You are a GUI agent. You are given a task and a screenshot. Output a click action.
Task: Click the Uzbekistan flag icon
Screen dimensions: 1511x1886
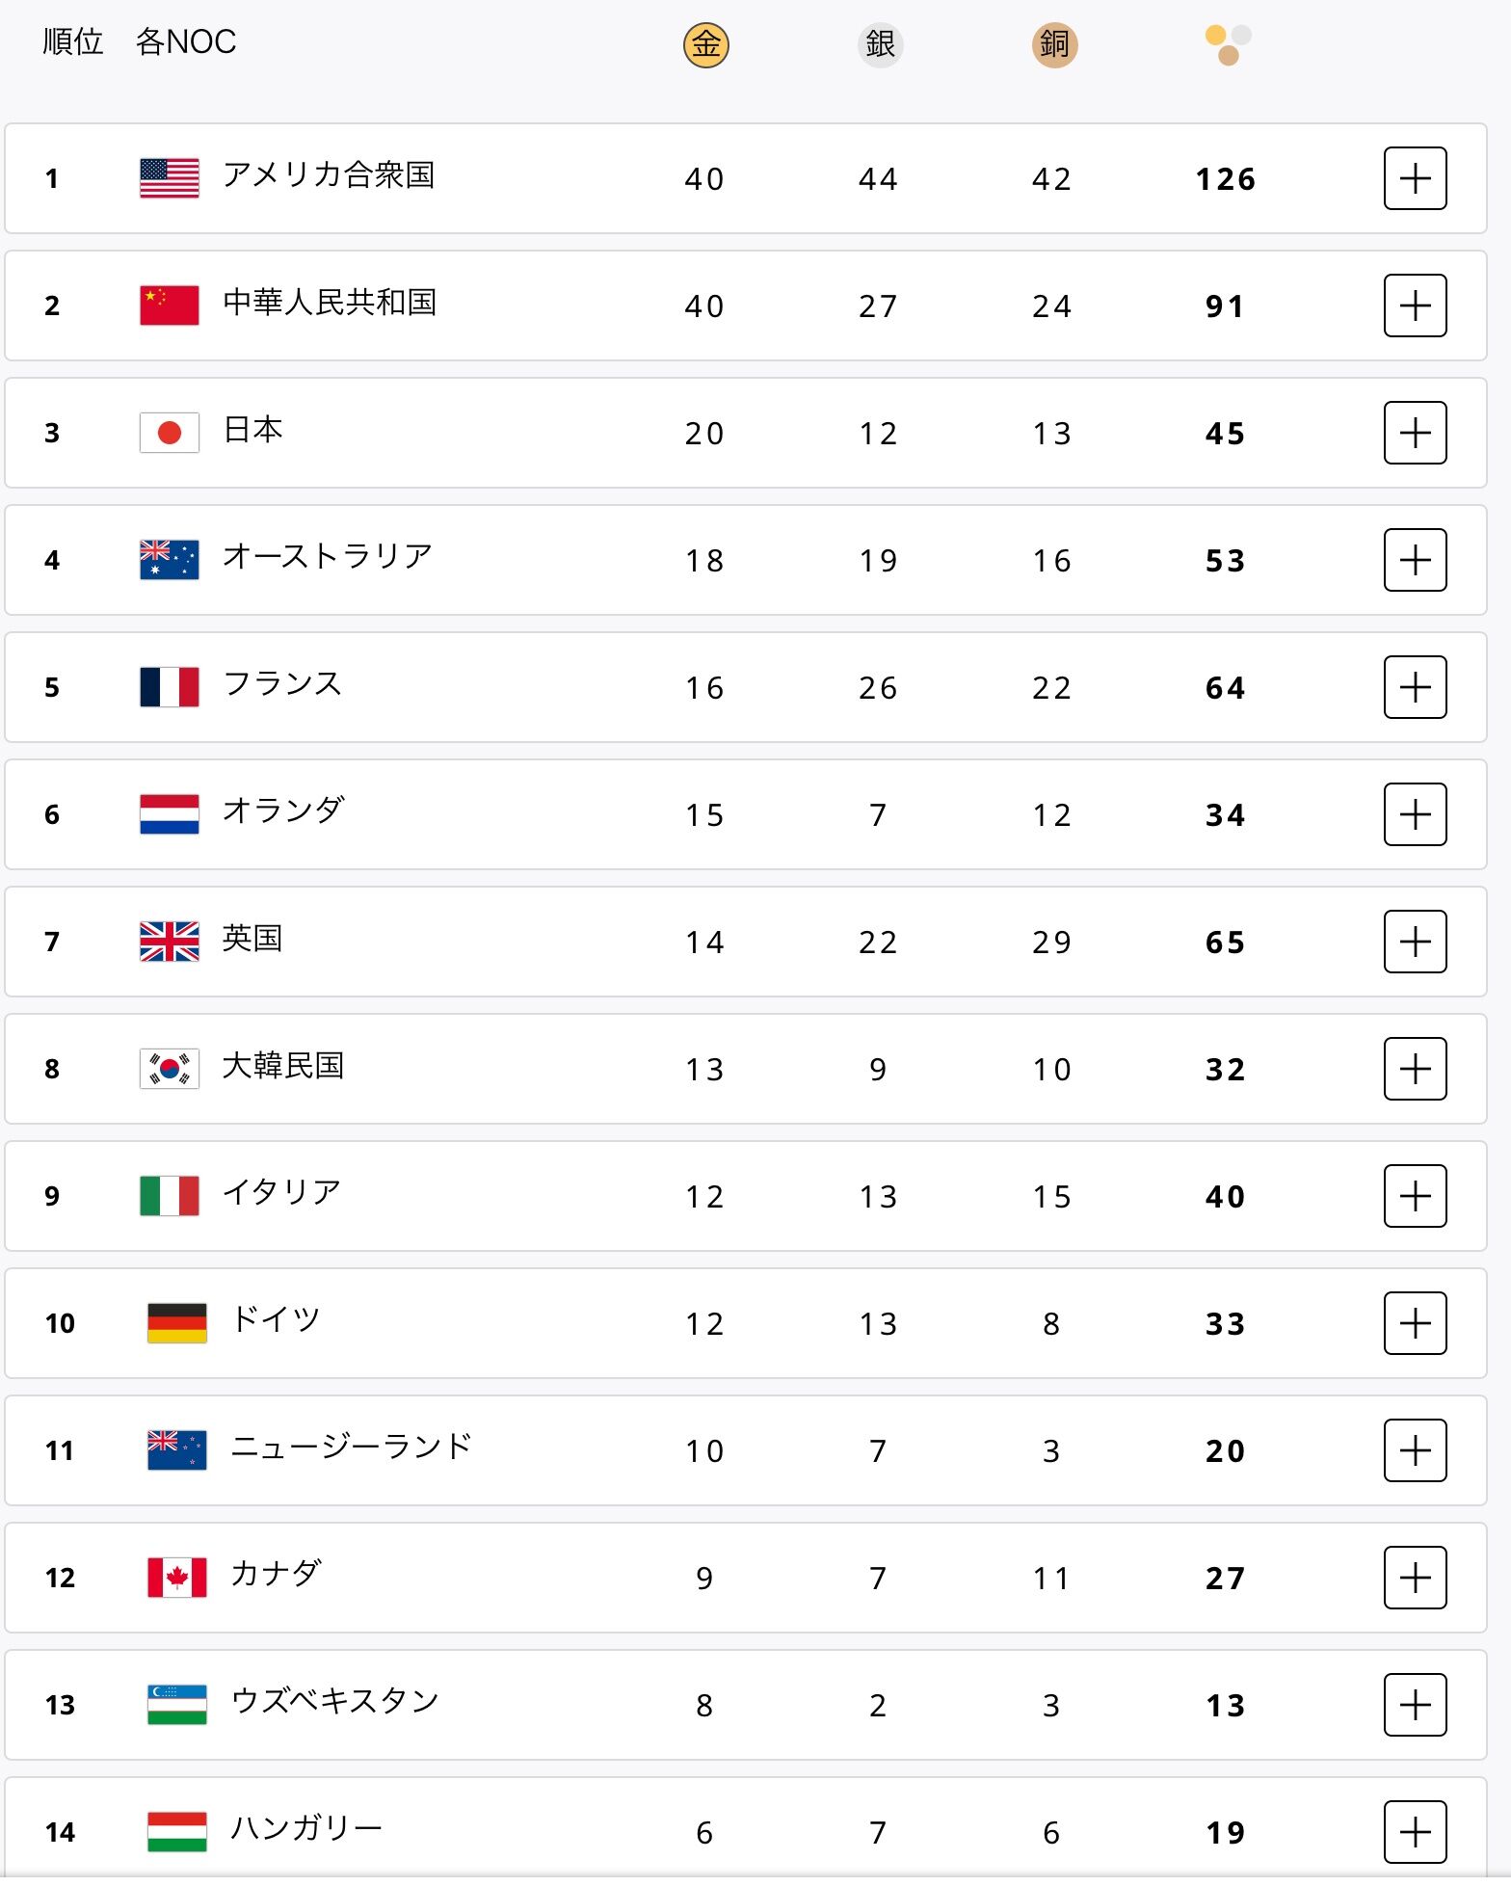click(x=177, y=1705)
